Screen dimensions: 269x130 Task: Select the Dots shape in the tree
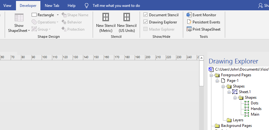(x=255, y=103)
